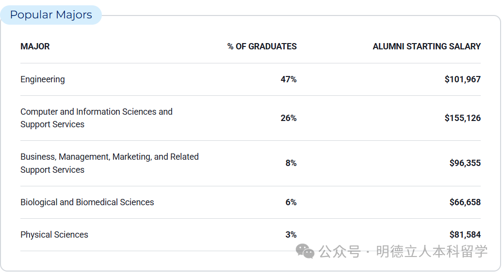Click the WeChat logo icon in watermark
Viewport: 504px width, 272px height.
tap(305, 251)
